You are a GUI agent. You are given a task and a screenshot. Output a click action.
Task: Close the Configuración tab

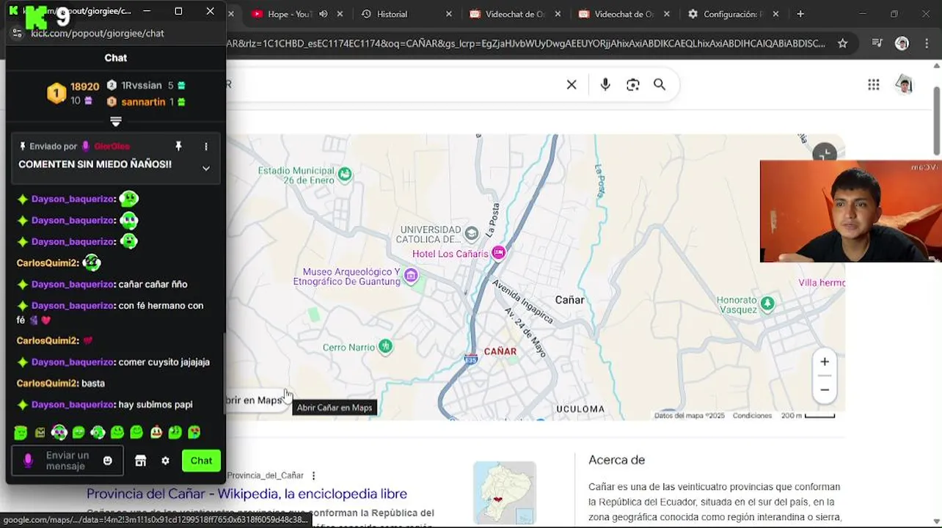[x=776, y=14]
